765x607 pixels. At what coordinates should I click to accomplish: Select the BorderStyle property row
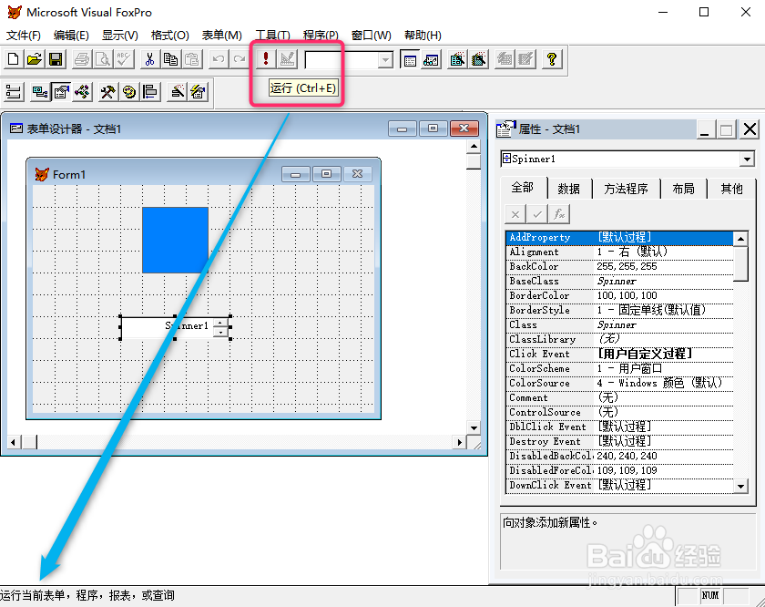coord(619,310)
